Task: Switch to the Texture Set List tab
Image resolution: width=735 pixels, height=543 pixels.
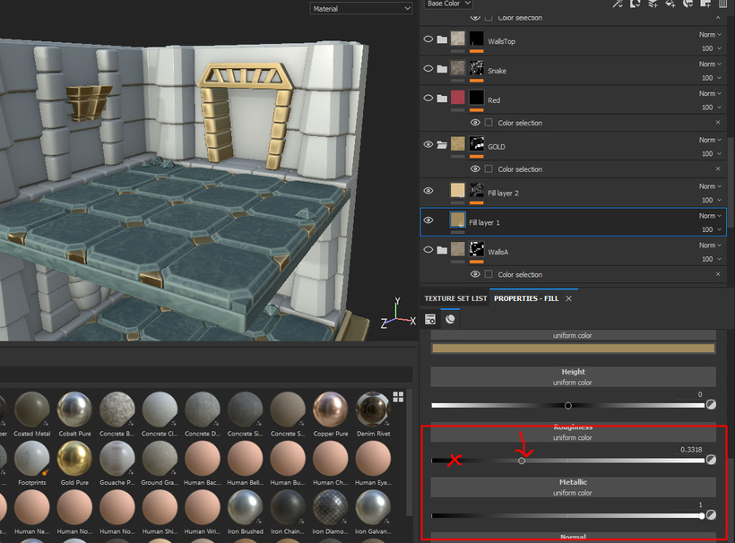Action: (x=455, y=297)
